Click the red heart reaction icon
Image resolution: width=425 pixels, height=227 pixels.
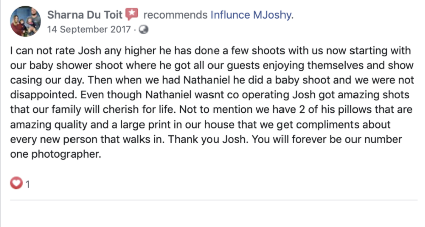(x=16, y=183)
